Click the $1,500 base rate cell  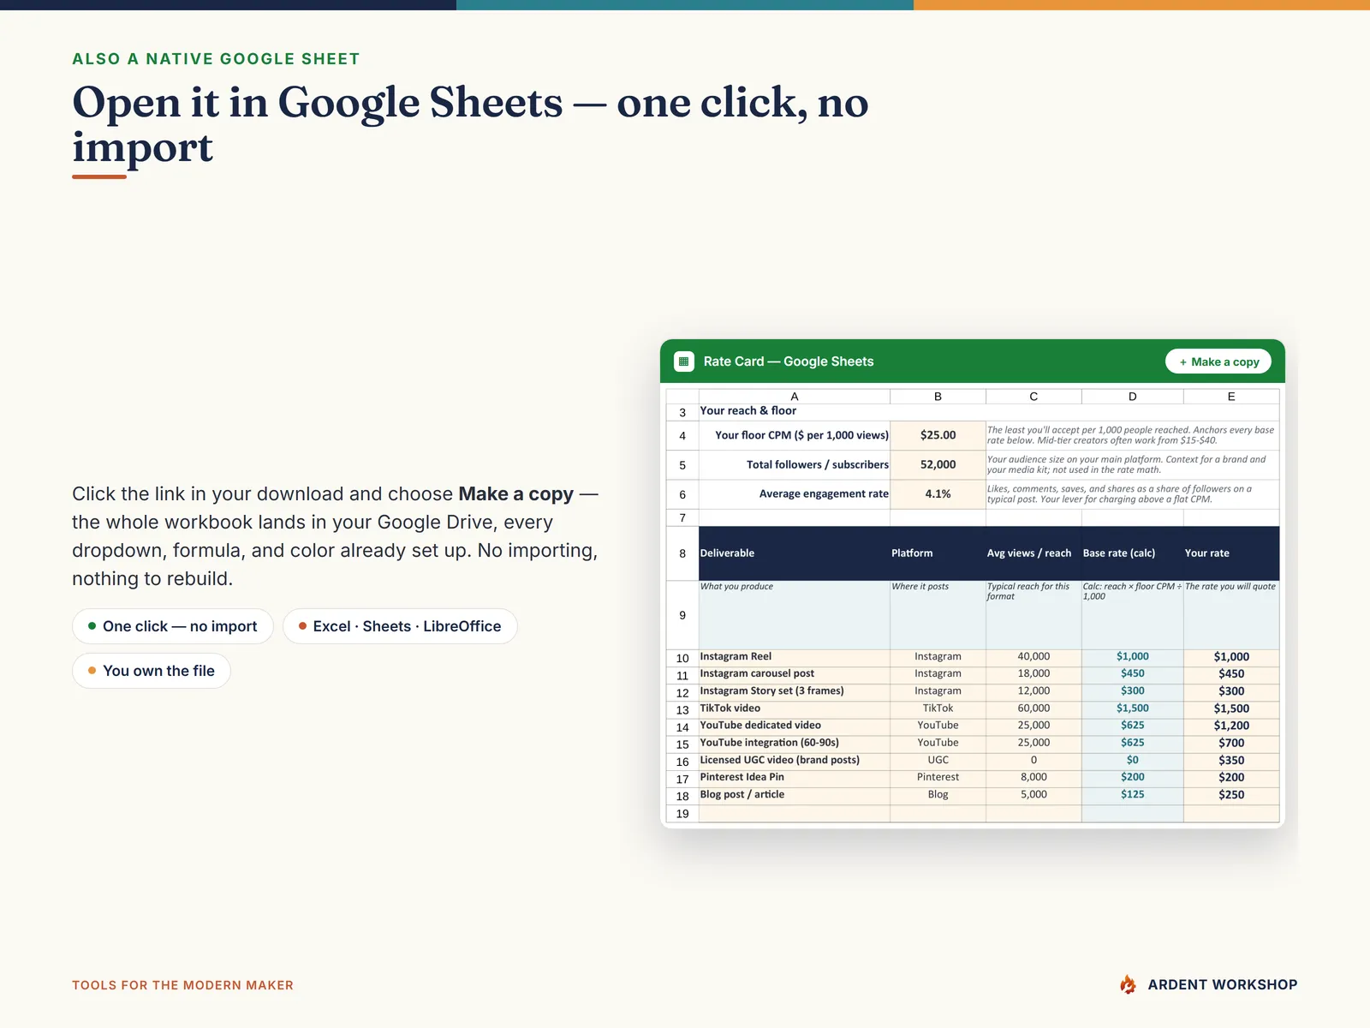pos(1132,708)
